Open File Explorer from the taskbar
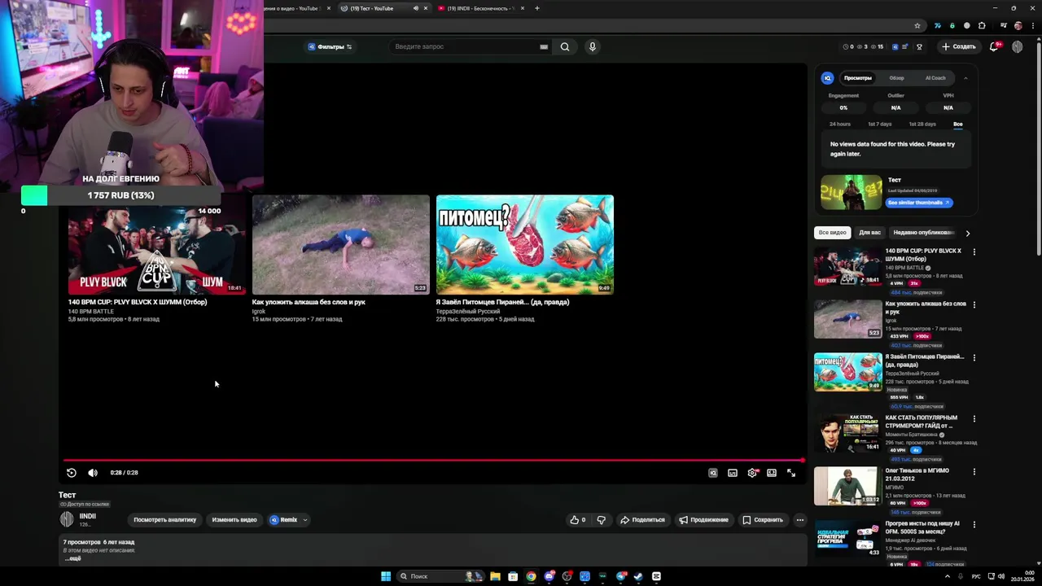Screen dimensions: 1042x586 495,576
